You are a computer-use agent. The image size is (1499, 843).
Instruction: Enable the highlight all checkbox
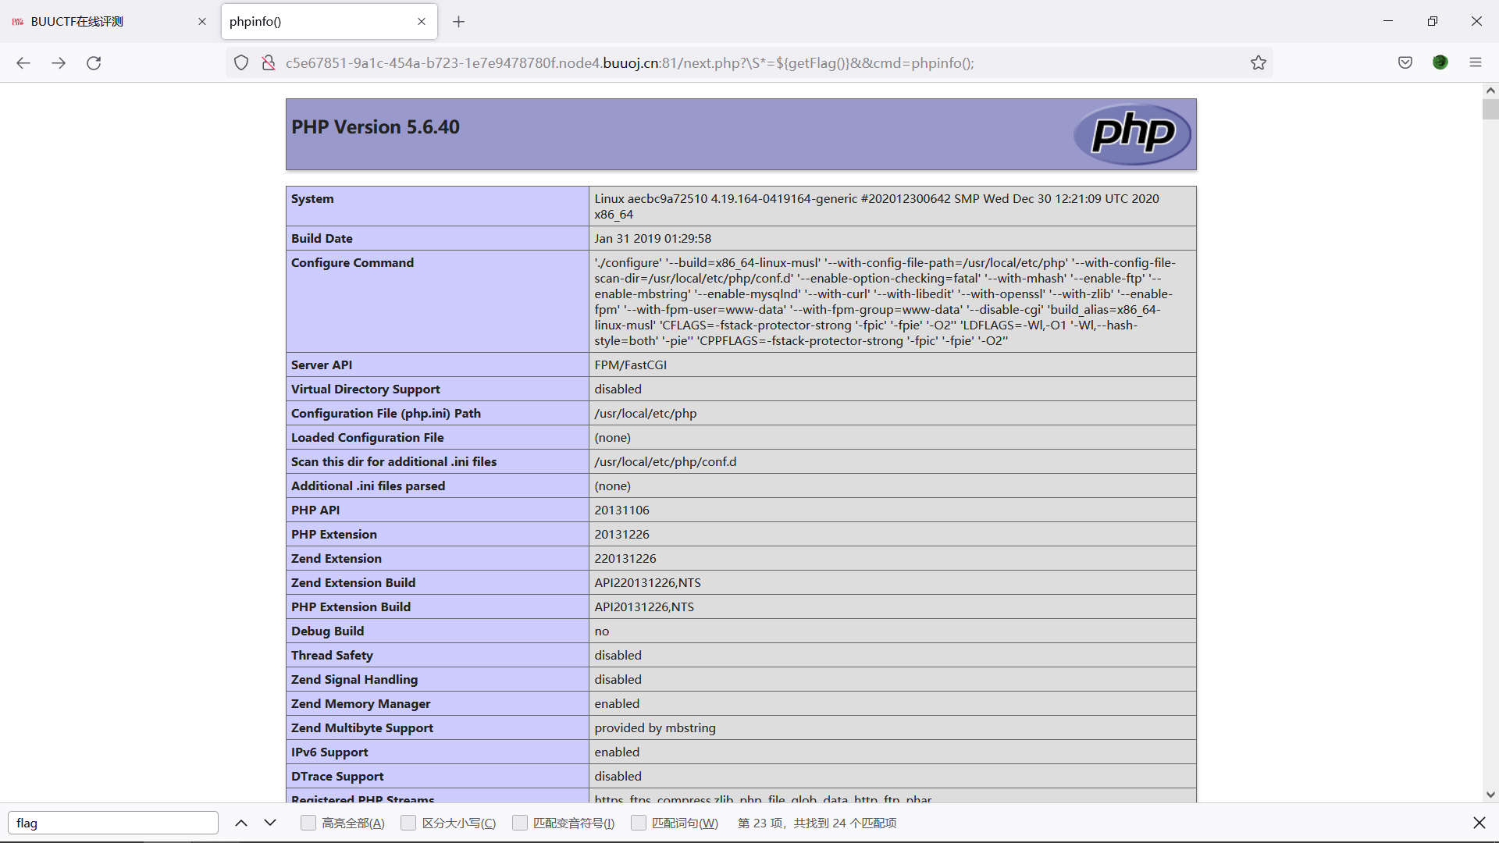tap(308, 823)
